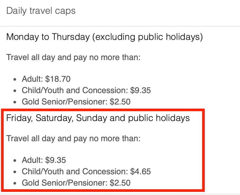Select the "Adult: $18.70" fare text
The image size is (240, 195).
click(46, 79)
